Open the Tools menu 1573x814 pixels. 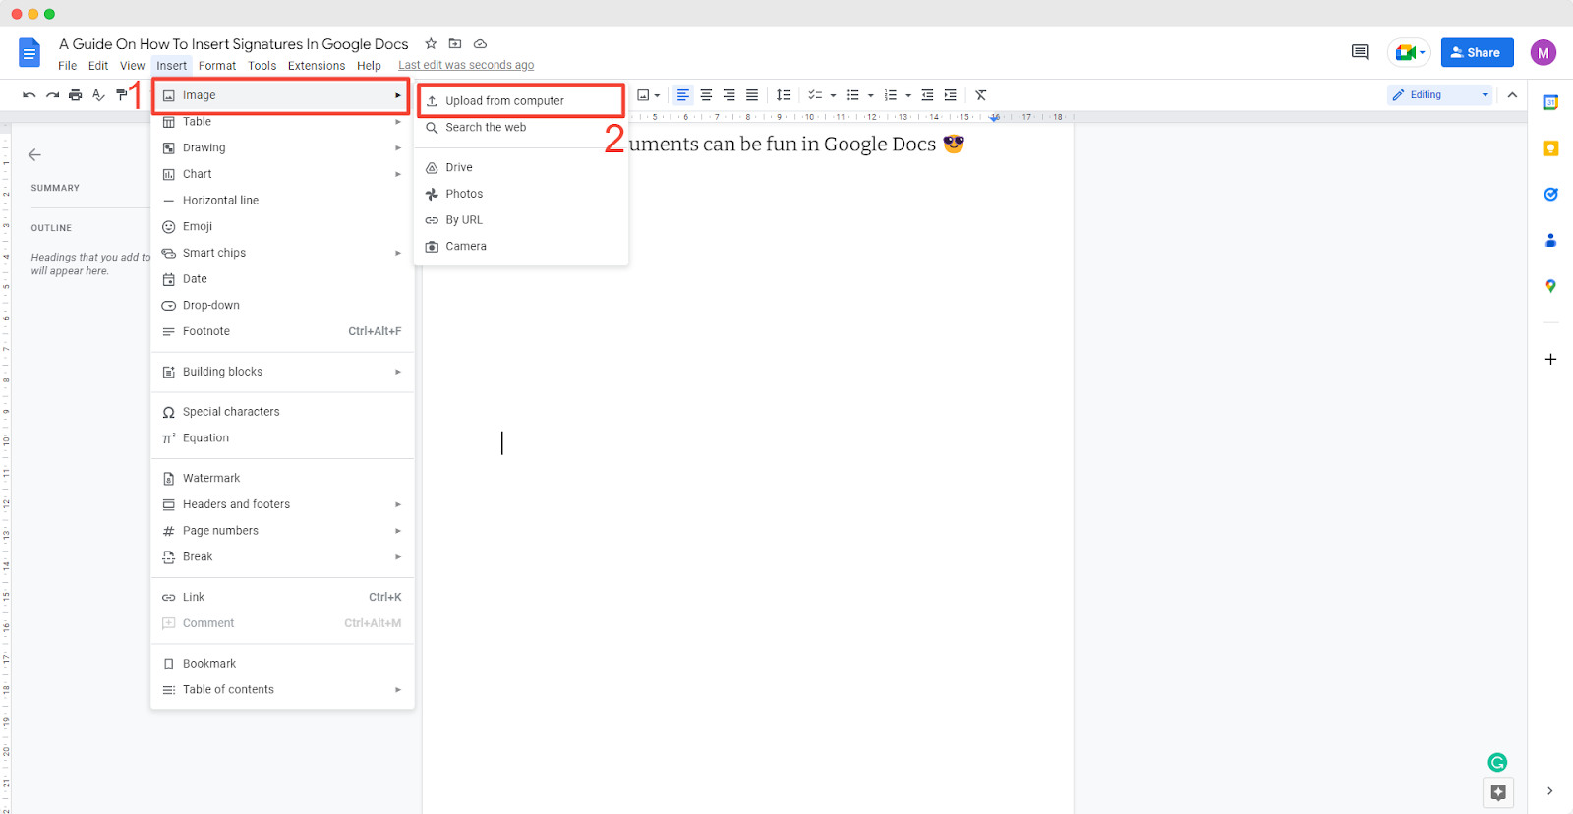click(x=262, y=66)
